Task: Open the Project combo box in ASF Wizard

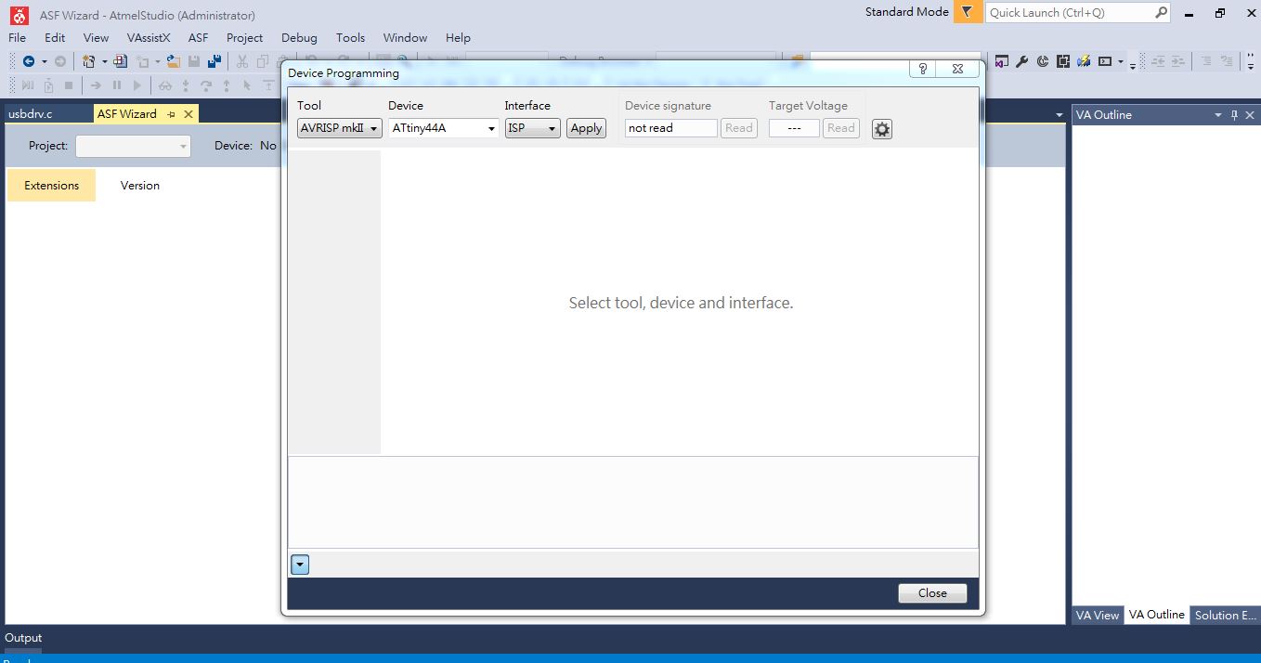Action: pos(133,146)
